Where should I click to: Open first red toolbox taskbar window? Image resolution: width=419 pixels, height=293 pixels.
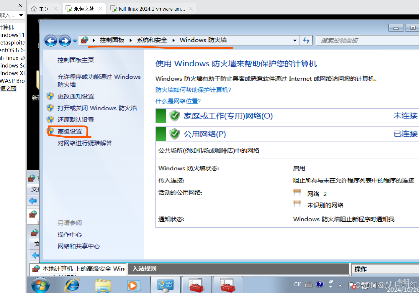(197, 285)
